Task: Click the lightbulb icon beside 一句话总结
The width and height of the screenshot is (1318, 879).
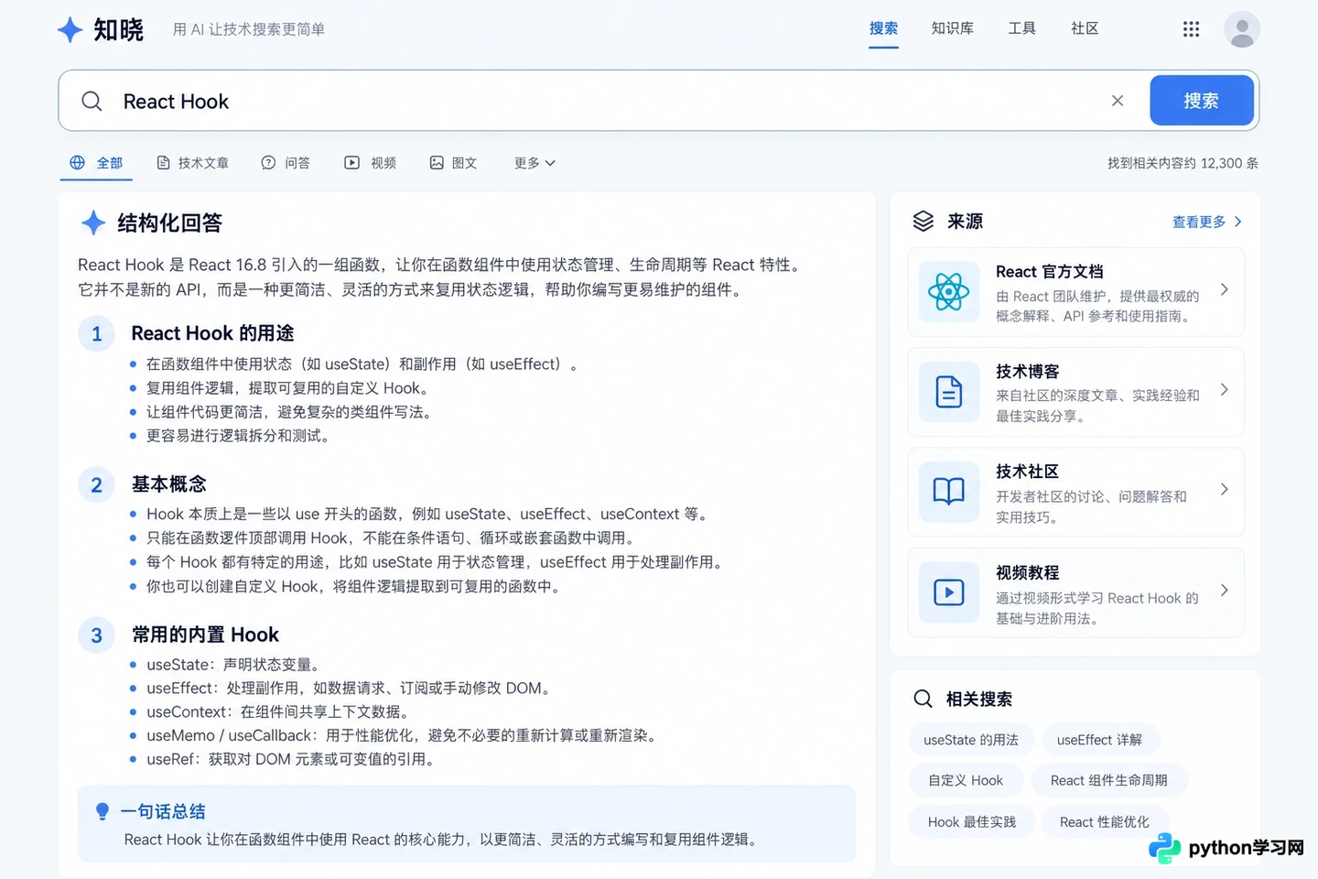Action: (103, 811)
